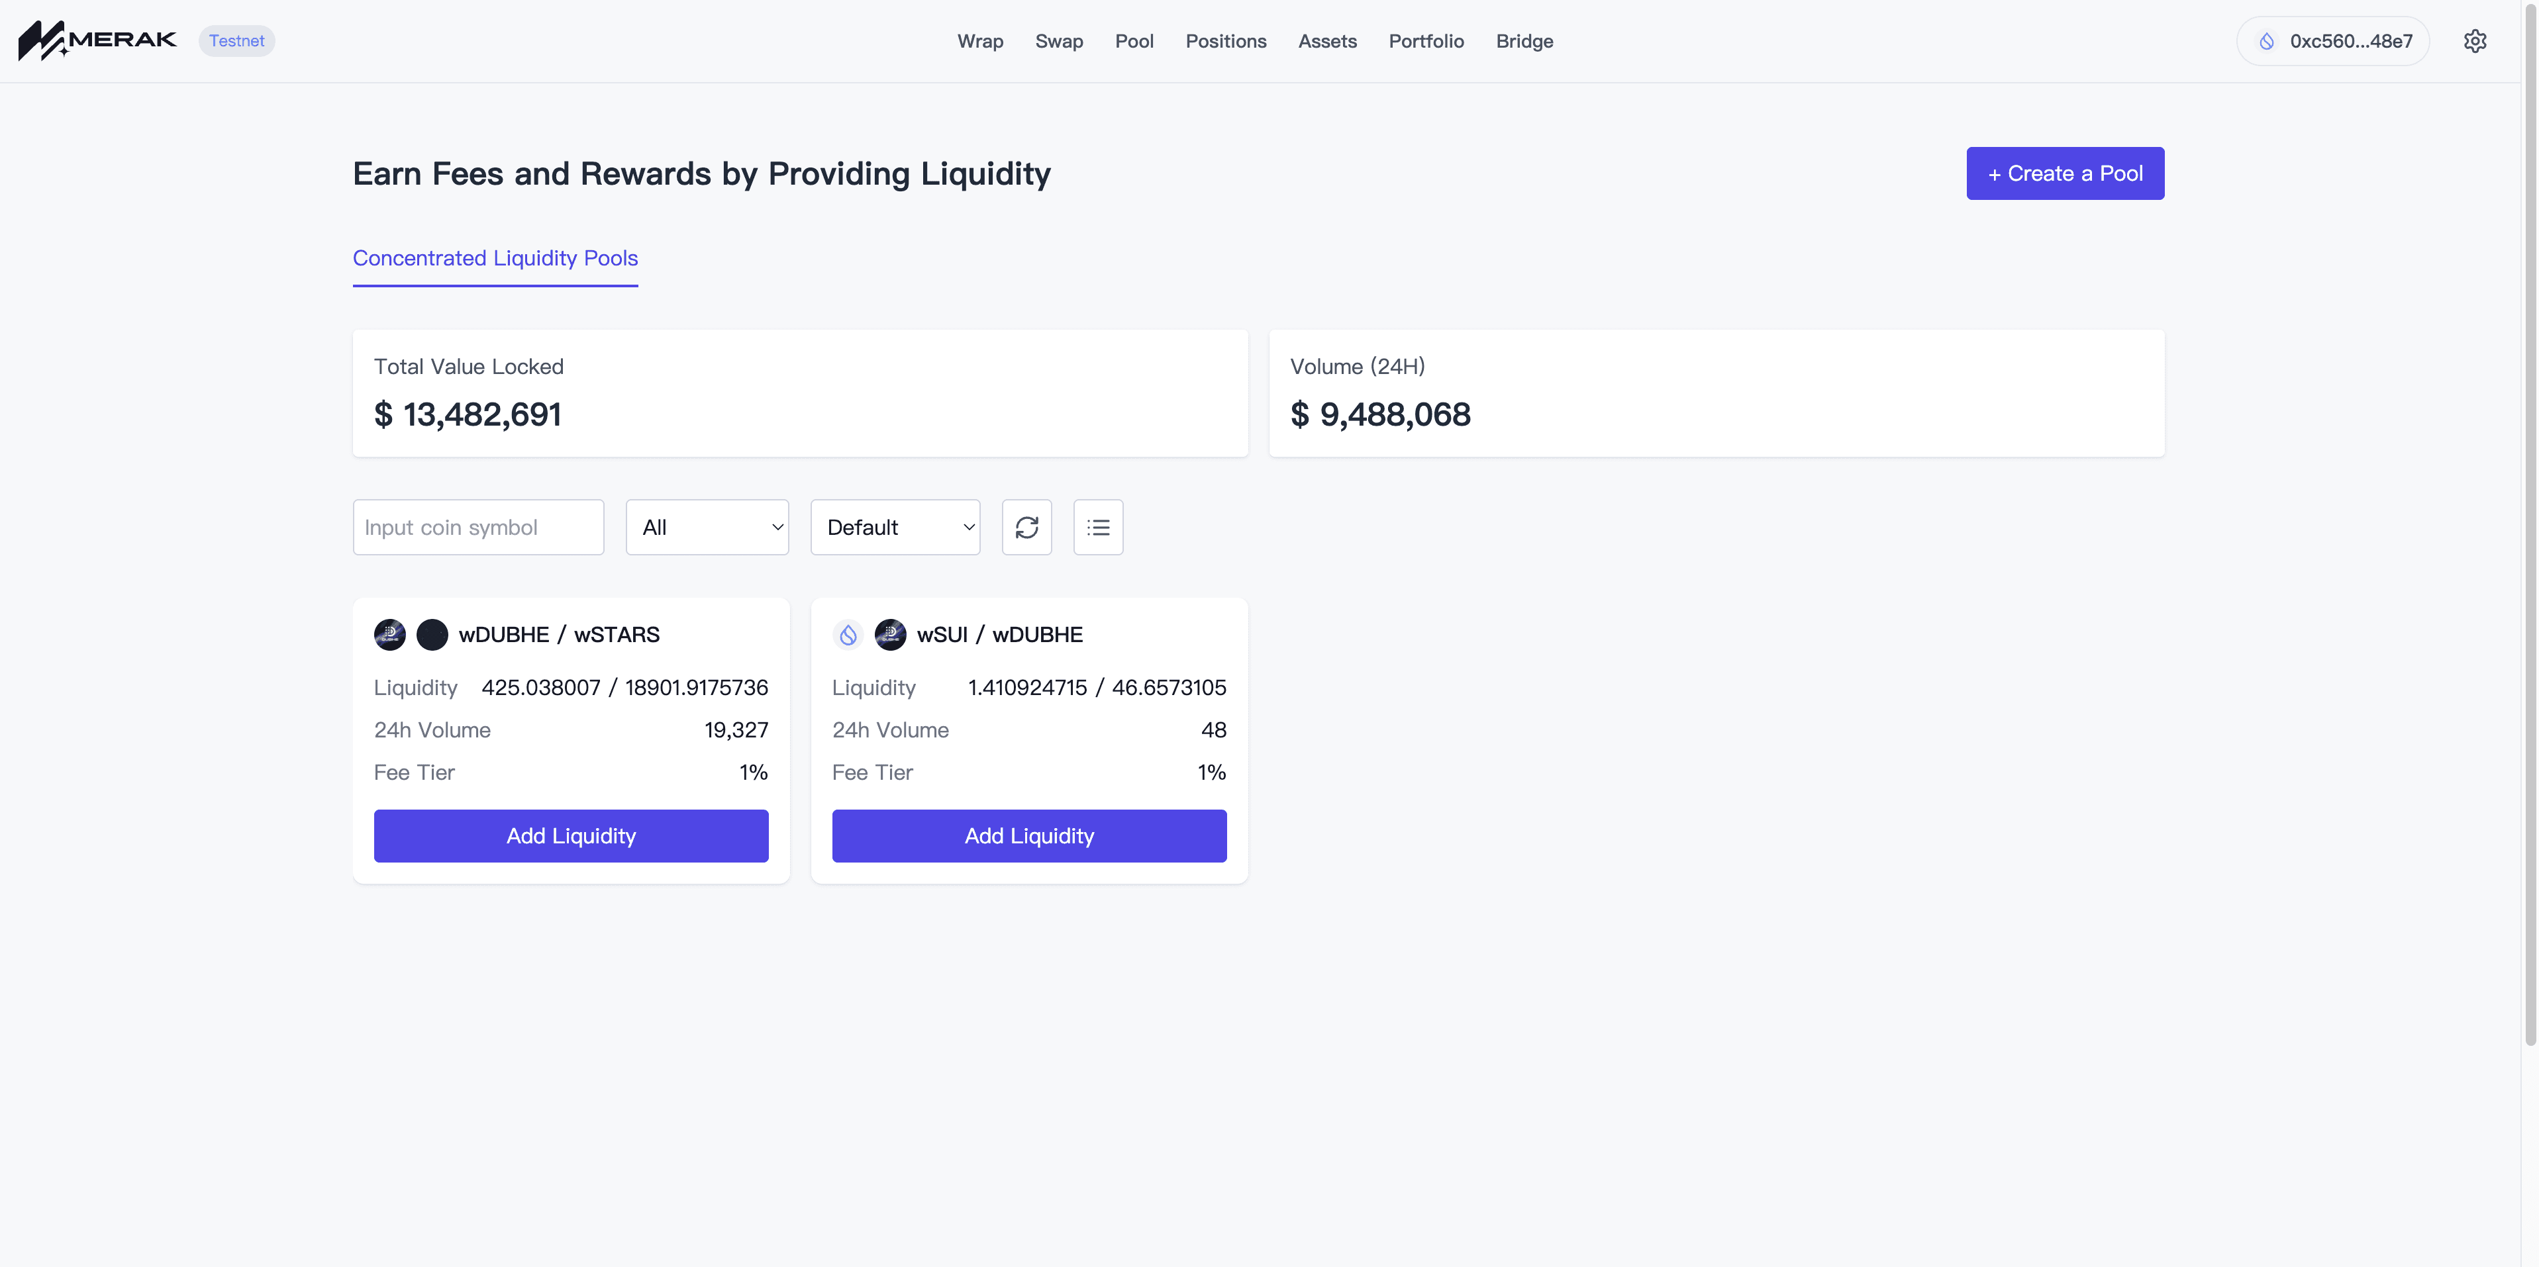Click Create a Pool button
The height and width of the screenshot is (1267, 2539).
pyautogui.click(x=2065, y=173)
